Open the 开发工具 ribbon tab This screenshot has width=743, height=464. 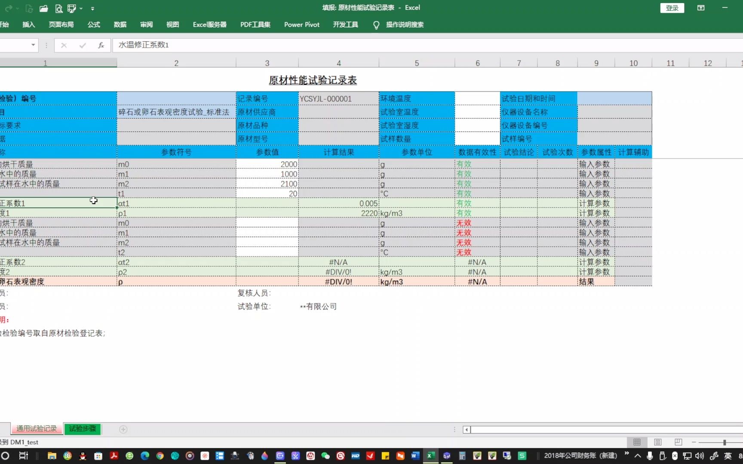click(x=345, y=24)
